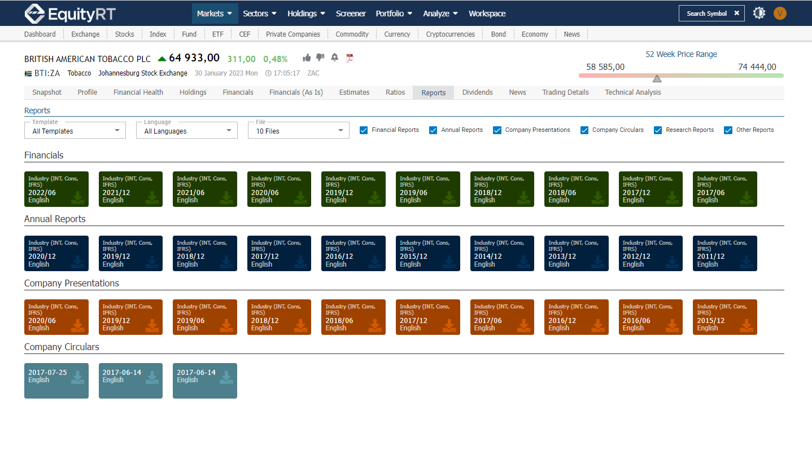Switch to the Estimates tab
The width and height of the screenshot is (812, 451).
(355, 92)
